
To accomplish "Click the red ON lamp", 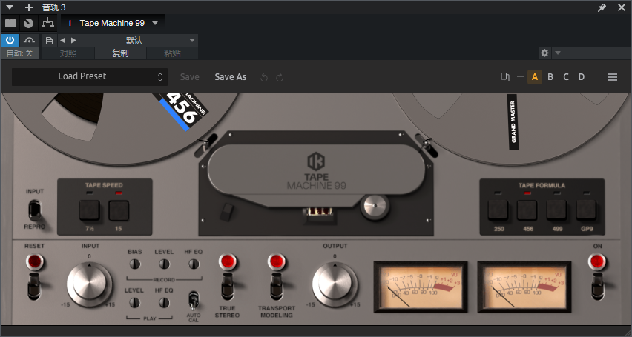I will coord(597,261).
